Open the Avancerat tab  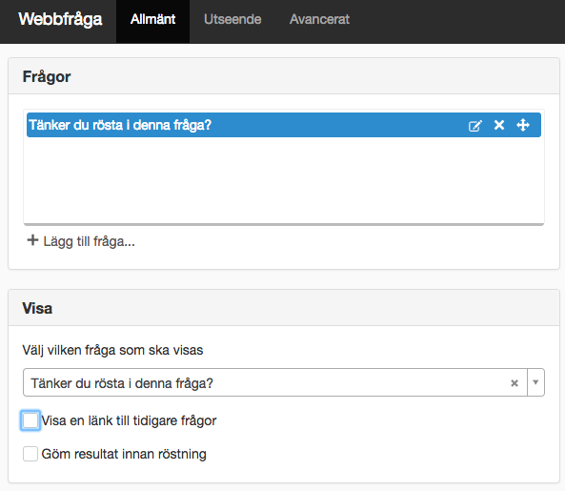(319, 19)
